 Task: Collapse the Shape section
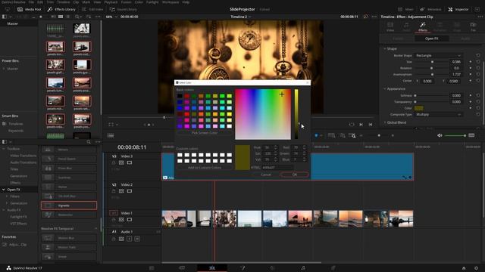(384, 48)
